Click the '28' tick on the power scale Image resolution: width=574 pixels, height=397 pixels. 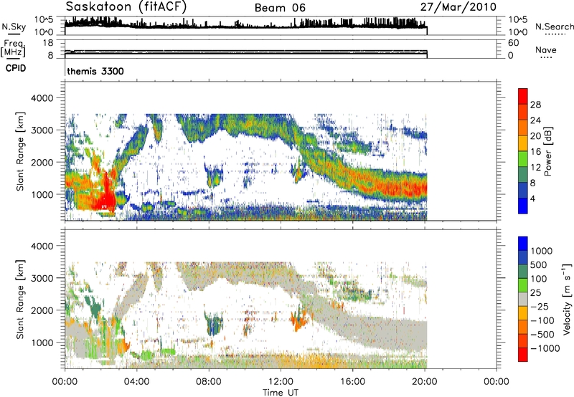click(x=535, y=105)
